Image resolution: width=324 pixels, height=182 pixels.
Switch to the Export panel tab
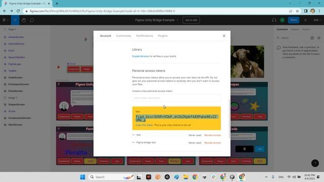pyautogui.click(x=306, y=29)
